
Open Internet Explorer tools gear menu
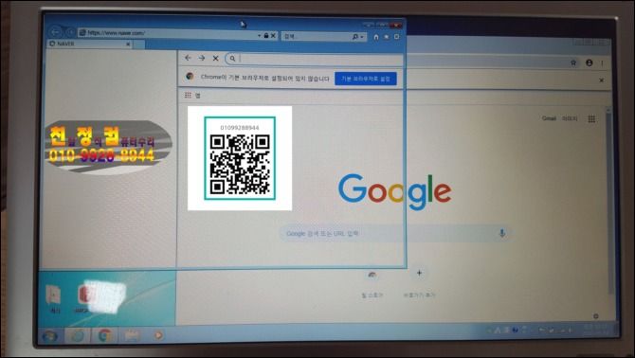pyautogui.click(x=396, y=37)
